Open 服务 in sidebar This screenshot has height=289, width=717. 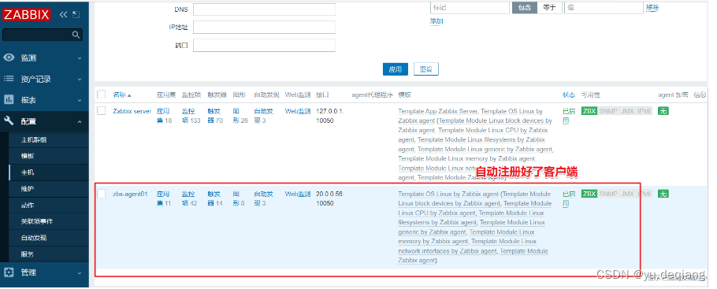[28, 254]
